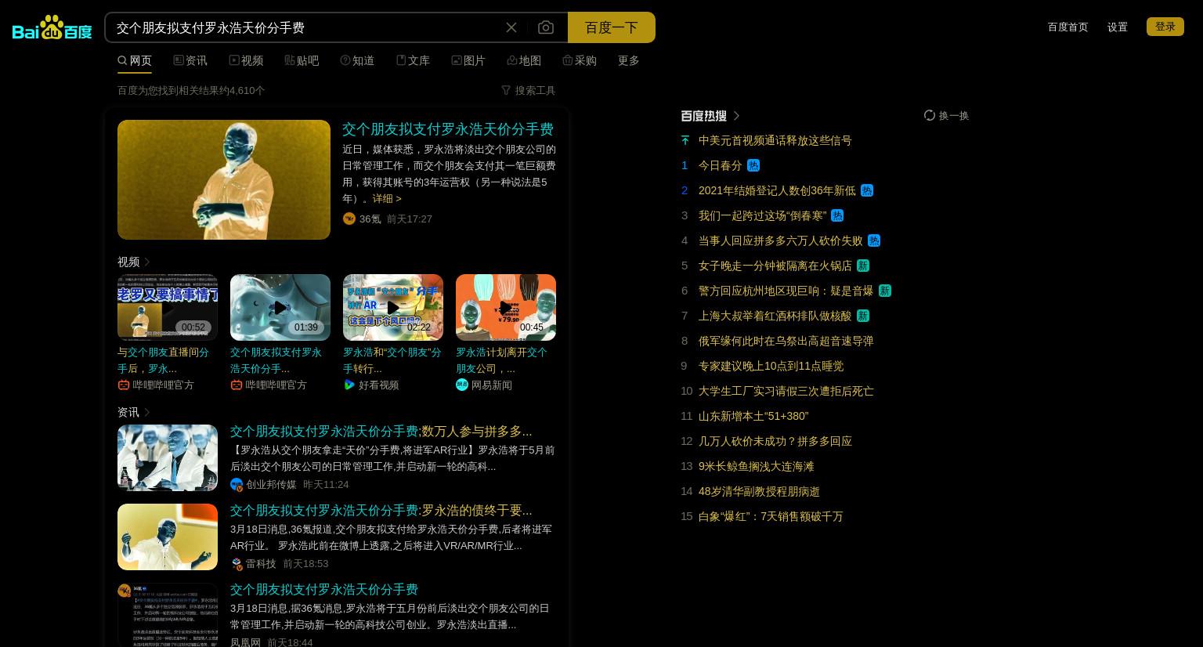This screenshot has height=647, width=1203.
Task: Click first 哔哩哔哩官方 source icon under 00:52 video
Action: pyautogui.click(x=124, y=385)
